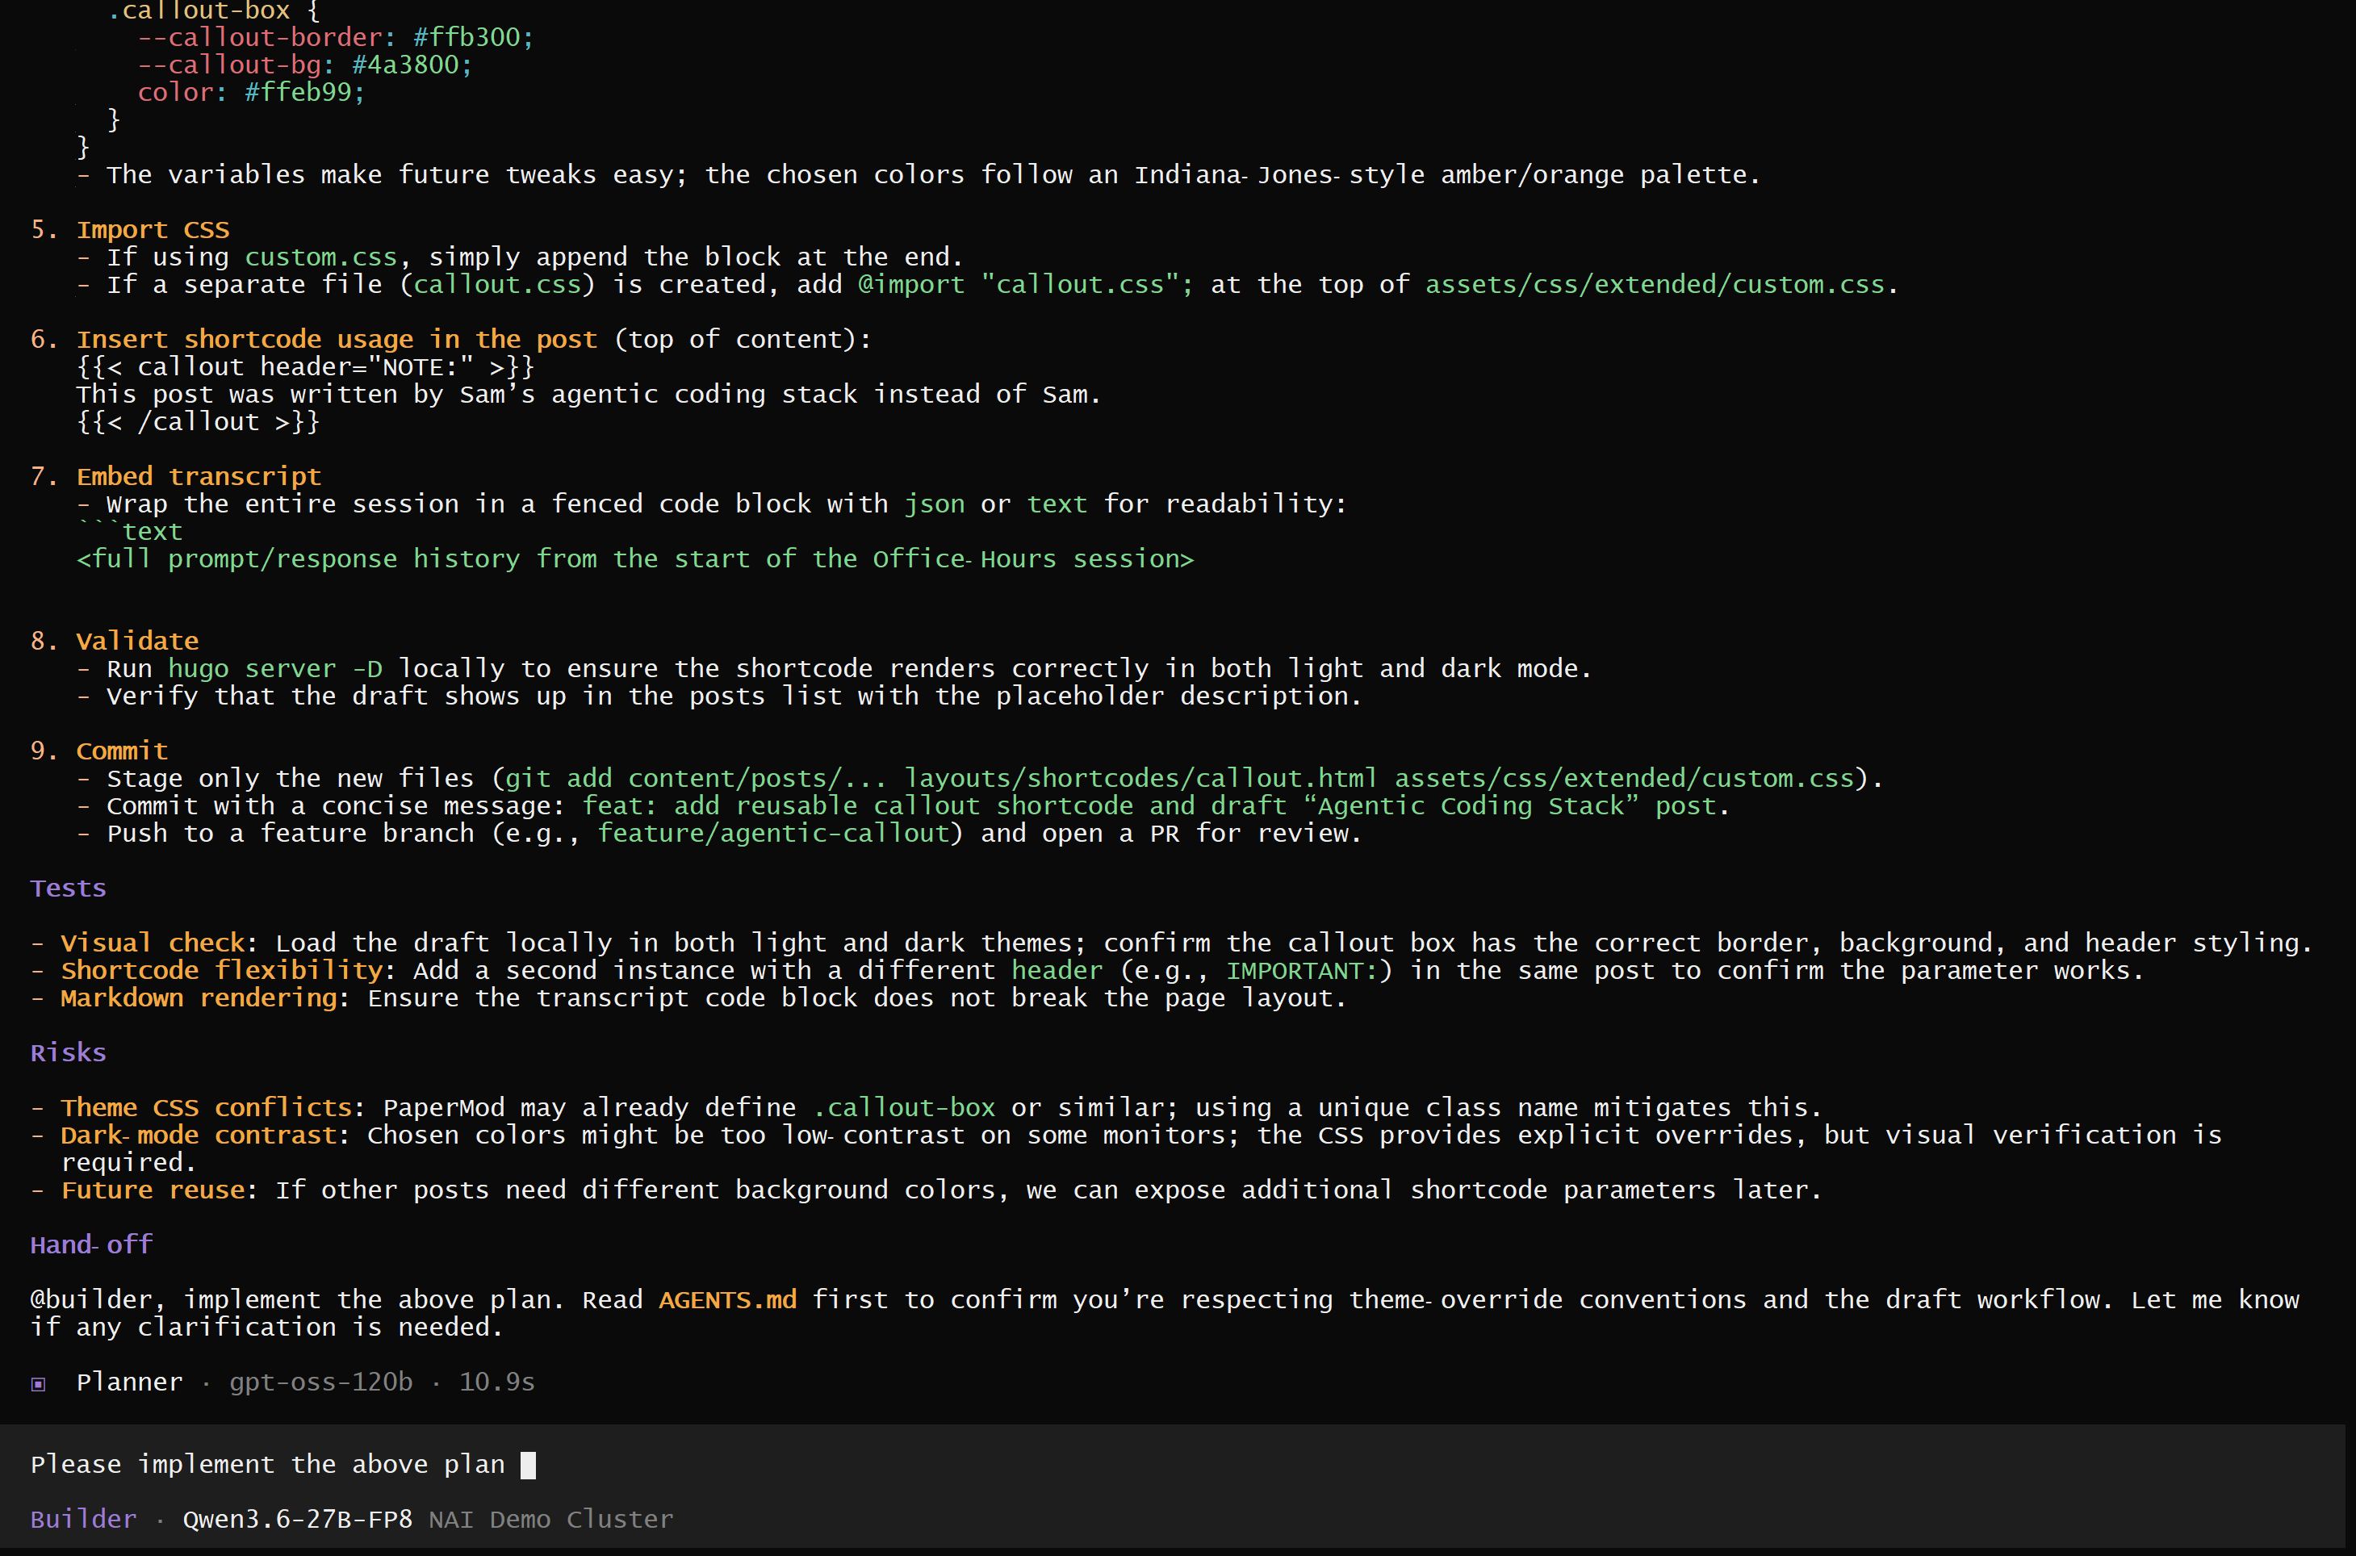Screen dimensions: 2356x1556
Task: Click '<full prompt/response history' placeholder line
Action: pyautogui.click(x=635, y=558)
